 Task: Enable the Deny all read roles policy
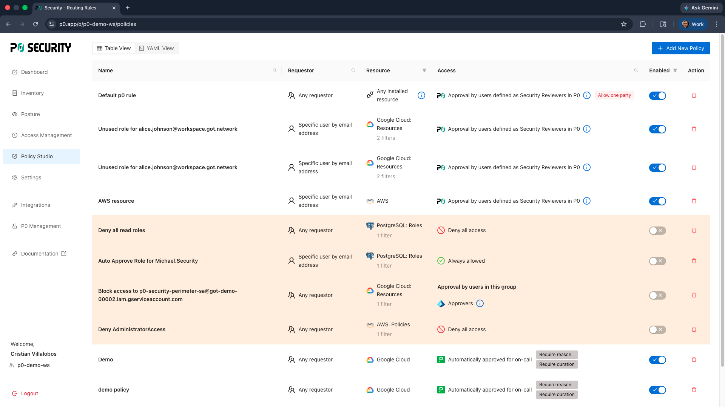pyautogui.click(x=657, y=231)
